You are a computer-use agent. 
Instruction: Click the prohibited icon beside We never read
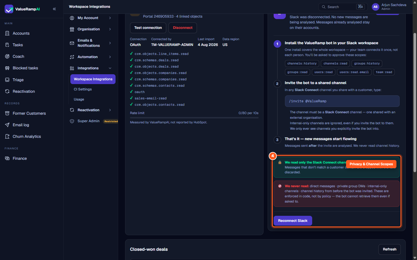(x=280, y=186)
